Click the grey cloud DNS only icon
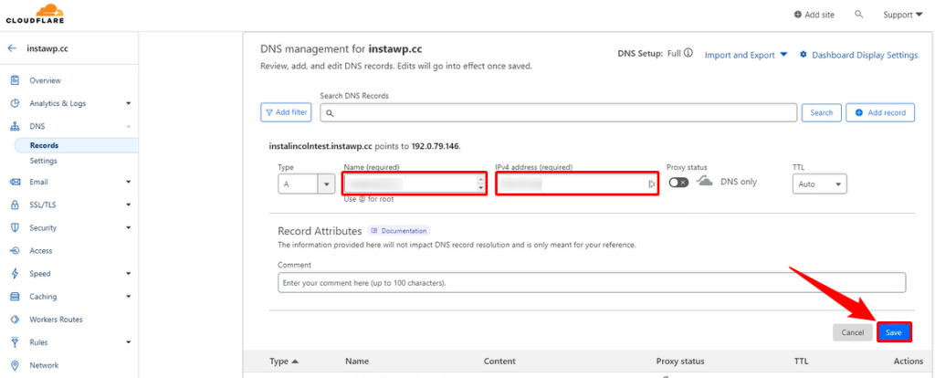The height and width of the screenshot is (378, 935). point(705,182)
